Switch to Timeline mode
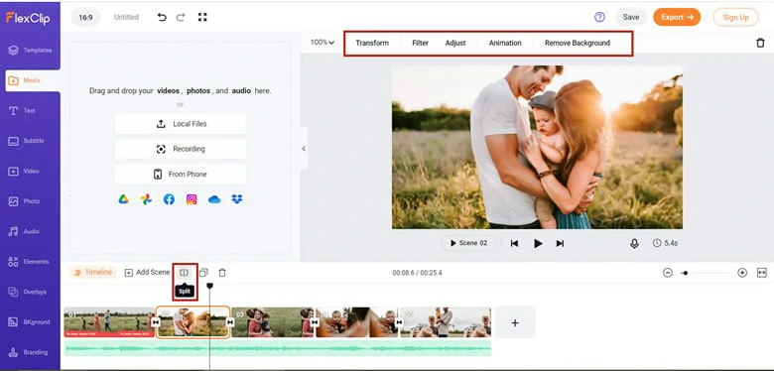774x371 pixels. coord(93,273)
